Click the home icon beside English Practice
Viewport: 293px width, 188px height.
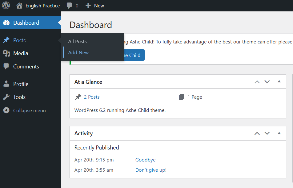19,6
